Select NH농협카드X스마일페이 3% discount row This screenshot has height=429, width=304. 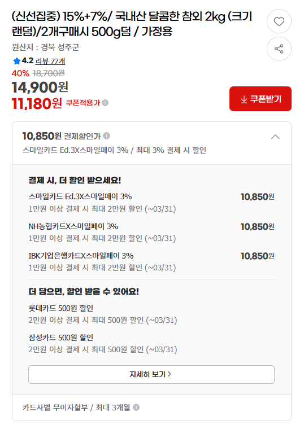[151, 232]
